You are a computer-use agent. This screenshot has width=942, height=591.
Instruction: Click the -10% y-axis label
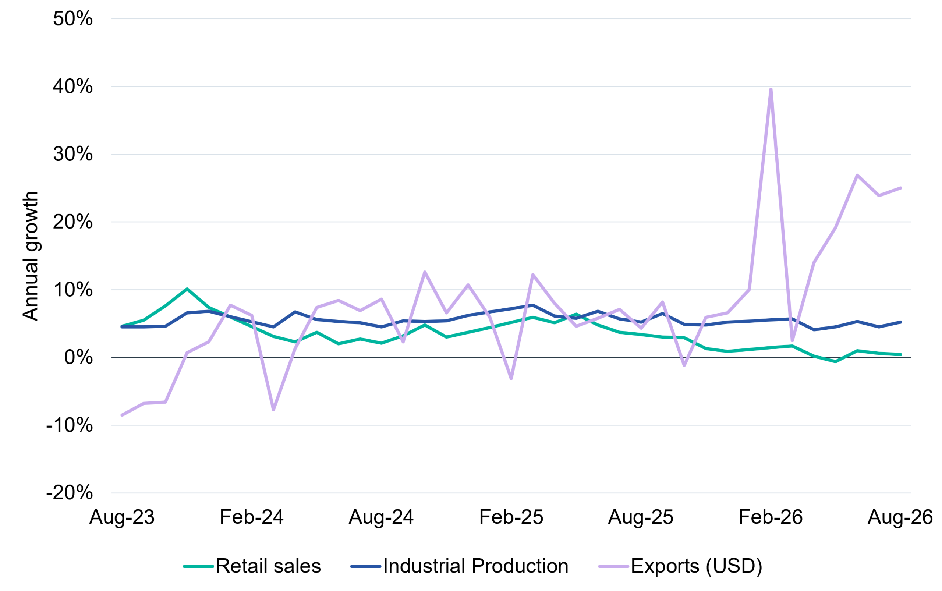coord(70,425)
